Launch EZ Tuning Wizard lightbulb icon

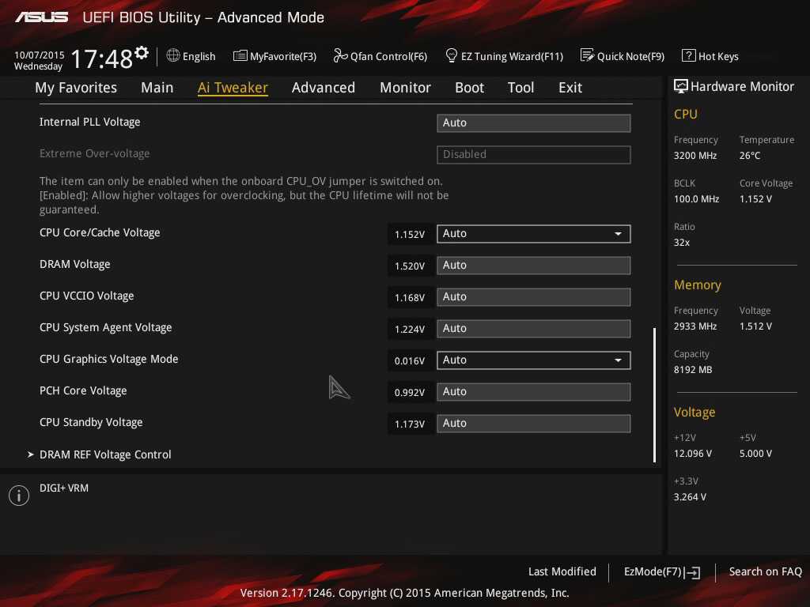(x=452, y=56)
